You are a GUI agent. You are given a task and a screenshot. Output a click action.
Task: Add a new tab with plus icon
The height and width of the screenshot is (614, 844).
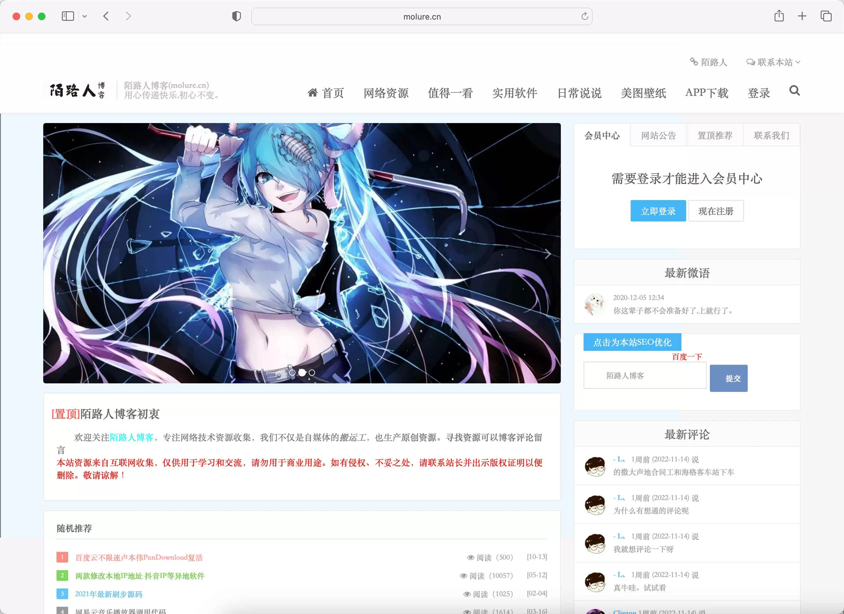pyautogui.click(x=802, y=16)
